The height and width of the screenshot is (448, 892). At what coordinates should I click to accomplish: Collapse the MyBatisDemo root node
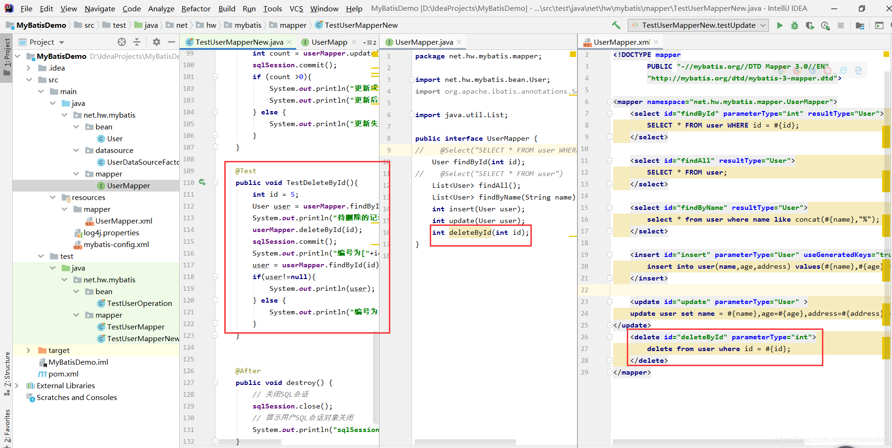[x=18, y=56]
